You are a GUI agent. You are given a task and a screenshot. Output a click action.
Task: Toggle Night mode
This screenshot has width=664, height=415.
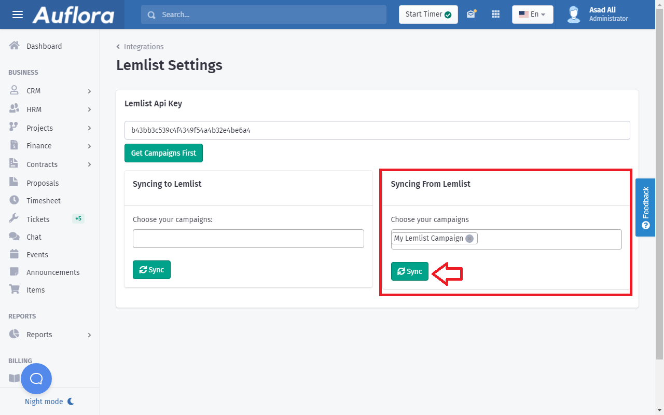point(49,402)
